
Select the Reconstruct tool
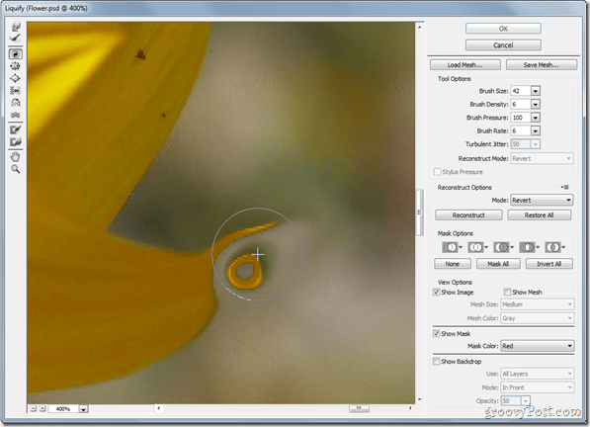(x=16, y=38)
